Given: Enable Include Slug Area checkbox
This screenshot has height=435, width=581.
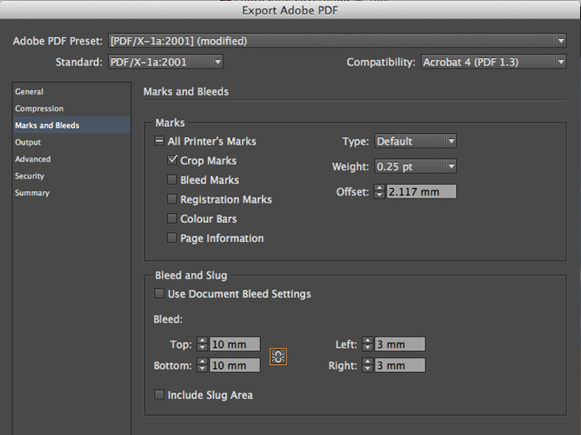Looking at the screenshot, I should click(x=159, y=394).
